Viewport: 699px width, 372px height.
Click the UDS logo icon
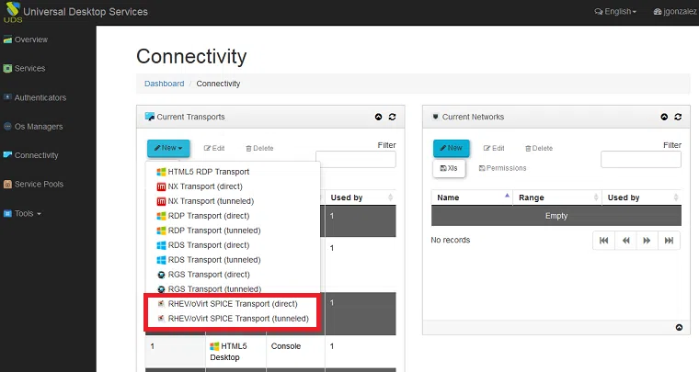[11, 12]
